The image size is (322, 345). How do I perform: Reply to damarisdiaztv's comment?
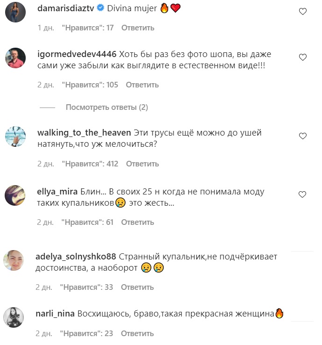(138, 28)
